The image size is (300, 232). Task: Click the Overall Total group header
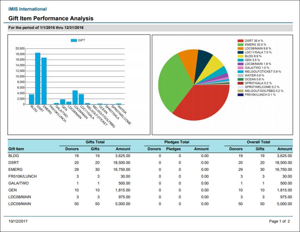click(x=258, y=142)
